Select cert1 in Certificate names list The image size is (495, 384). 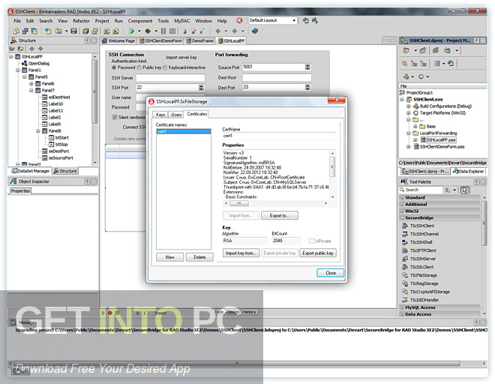click(184, 131)
